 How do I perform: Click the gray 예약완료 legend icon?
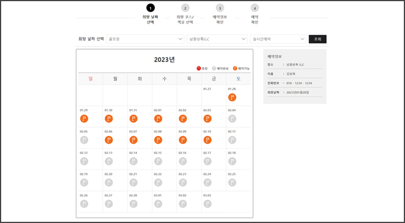tap(214, 68)
